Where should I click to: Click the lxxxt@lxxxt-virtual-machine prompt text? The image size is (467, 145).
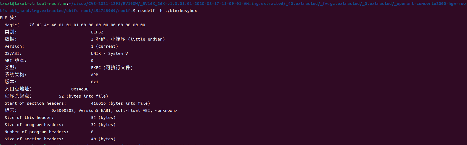tap(33, 4)
